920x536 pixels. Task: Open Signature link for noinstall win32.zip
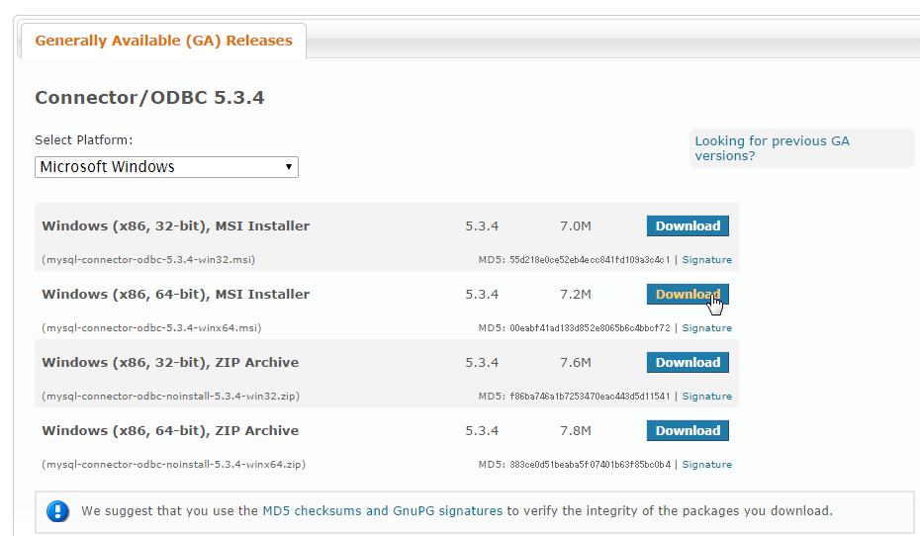tap(706, 397)
